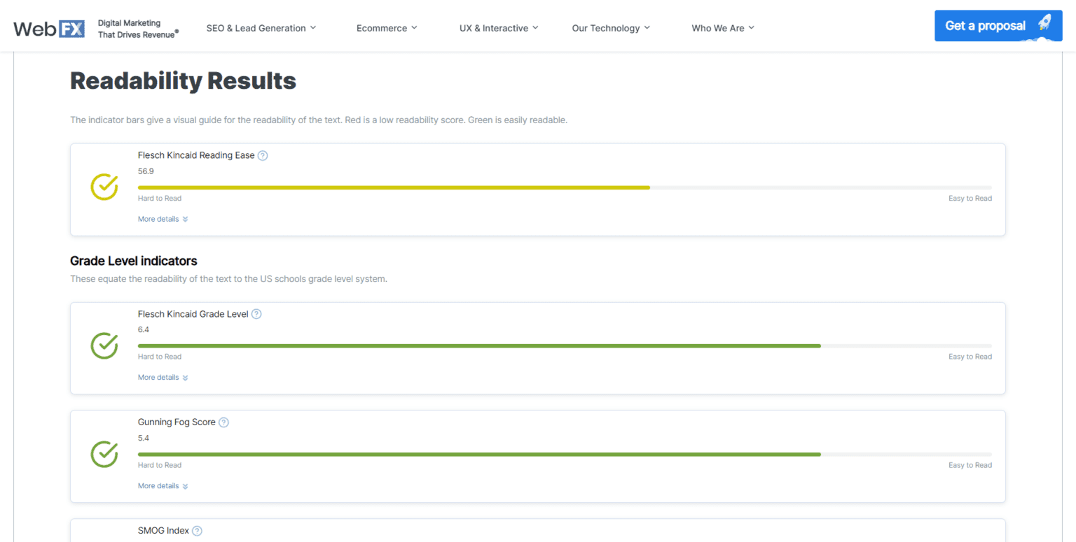Image resolution: width=1076 pixels, height=542 pixels.
Task: Click the rocket icon on the proposal button
Action: click(1047, 23)
